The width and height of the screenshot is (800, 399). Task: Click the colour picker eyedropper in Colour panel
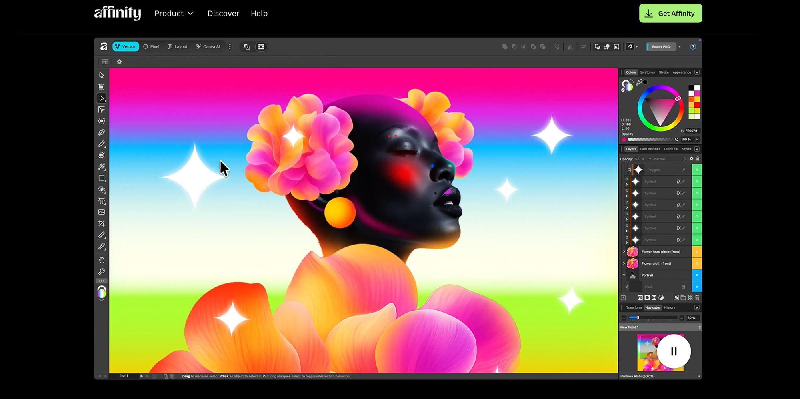tap(639, 82)
